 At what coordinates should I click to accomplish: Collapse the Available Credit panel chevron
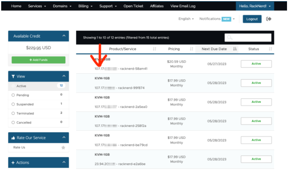point(63,36)
